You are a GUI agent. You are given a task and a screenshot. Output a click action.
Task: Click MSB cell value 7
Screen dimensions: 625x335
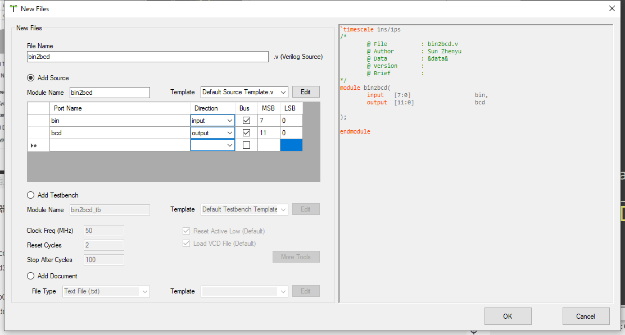[269, 121]
